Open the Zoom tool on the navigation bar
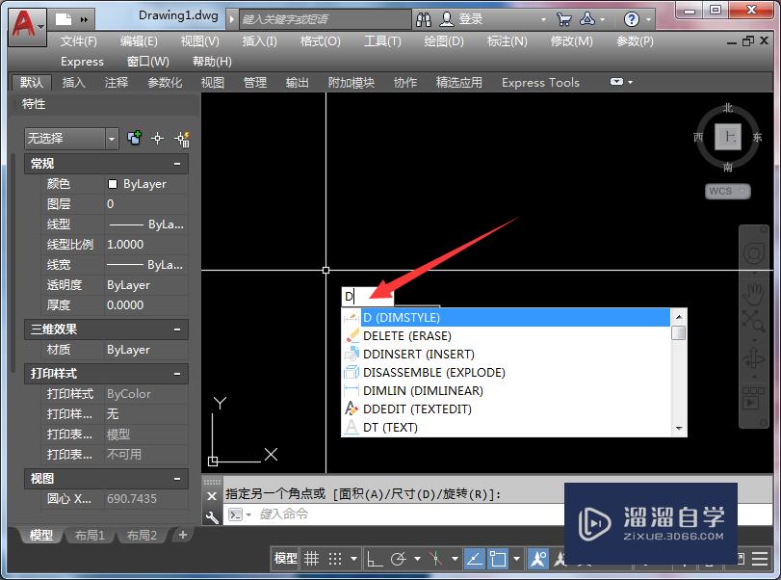781x580 pixels. (753, 319)
